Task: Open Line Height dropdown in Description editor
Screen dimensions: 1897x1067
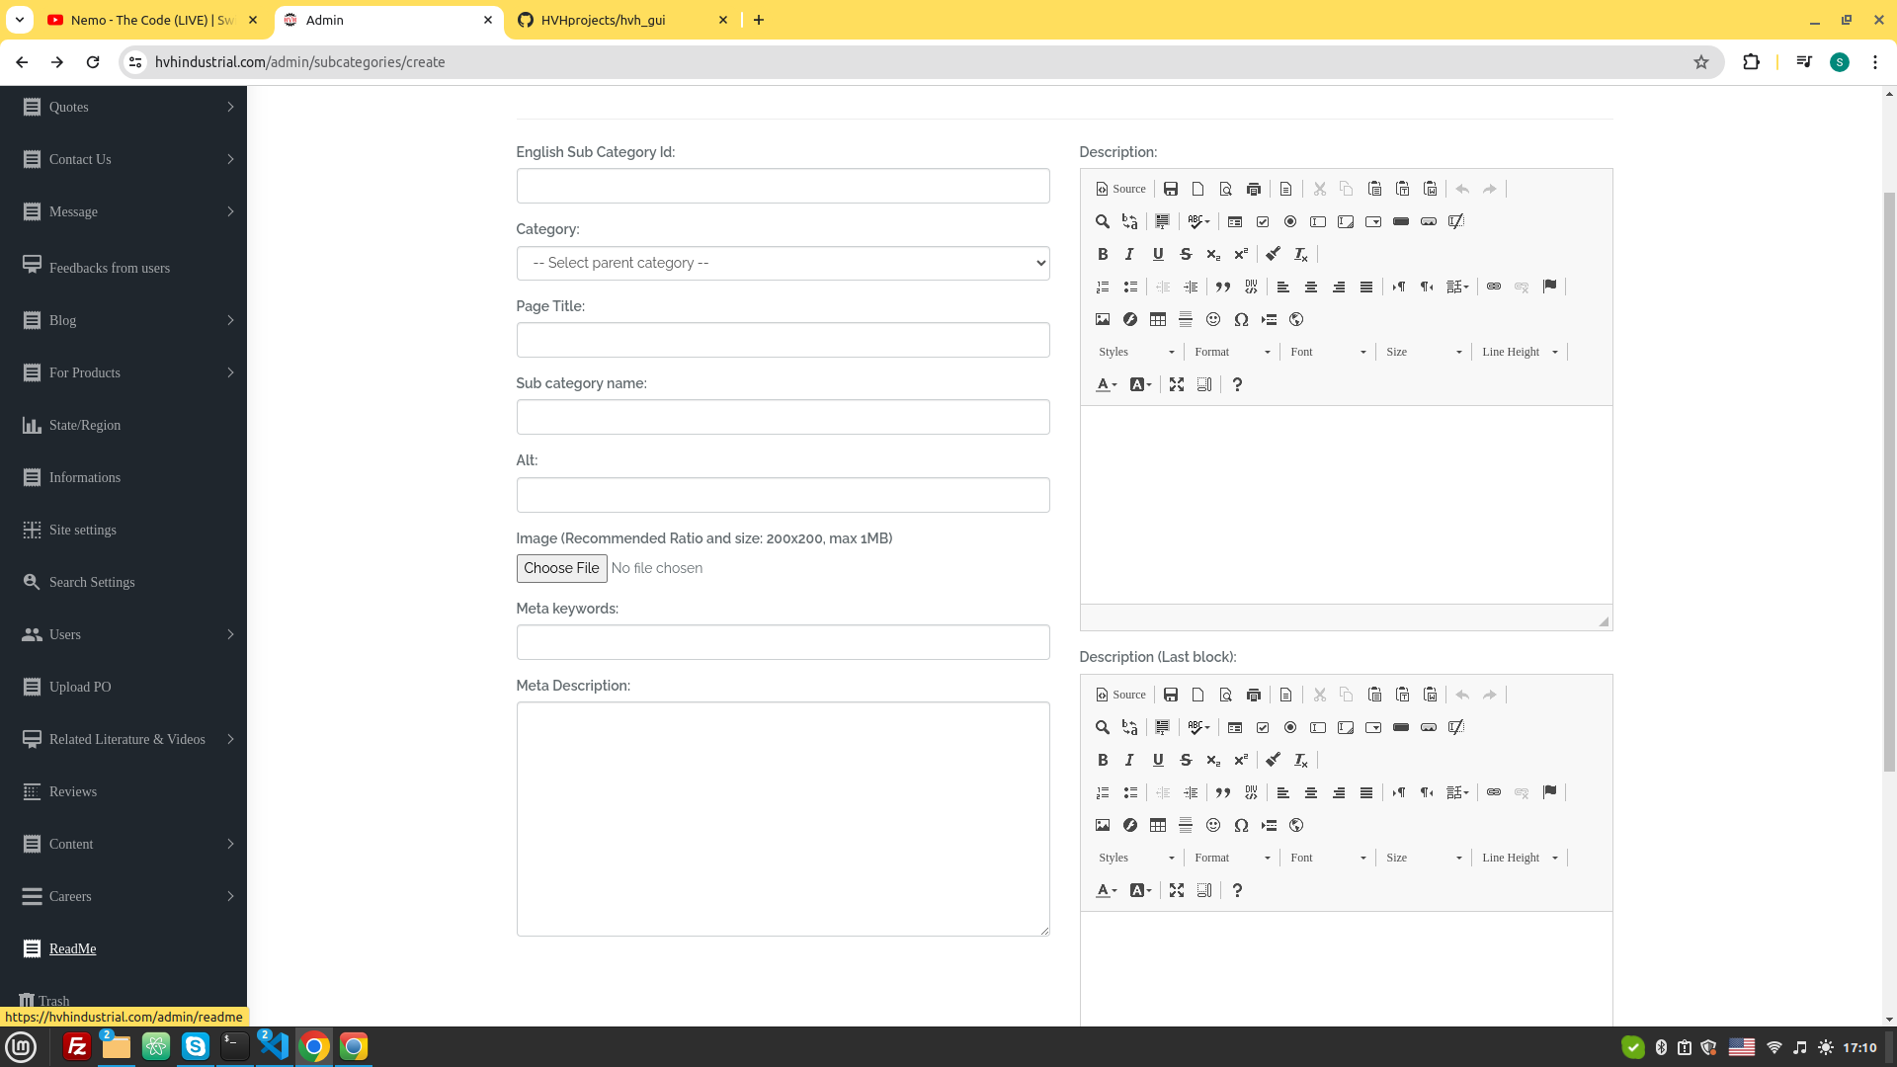Action: coord(1520,352)
